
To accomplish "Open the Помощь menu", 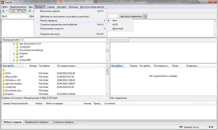I will click(x=73, y=7).
